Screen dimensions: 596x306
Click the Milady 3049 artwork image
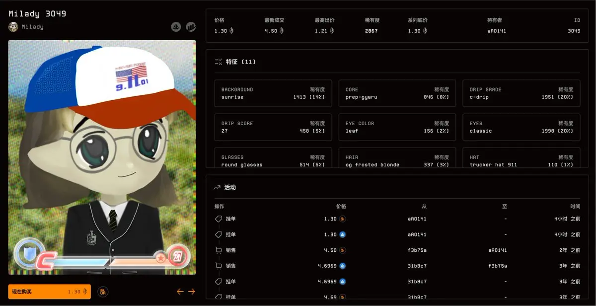coord(102,157)
